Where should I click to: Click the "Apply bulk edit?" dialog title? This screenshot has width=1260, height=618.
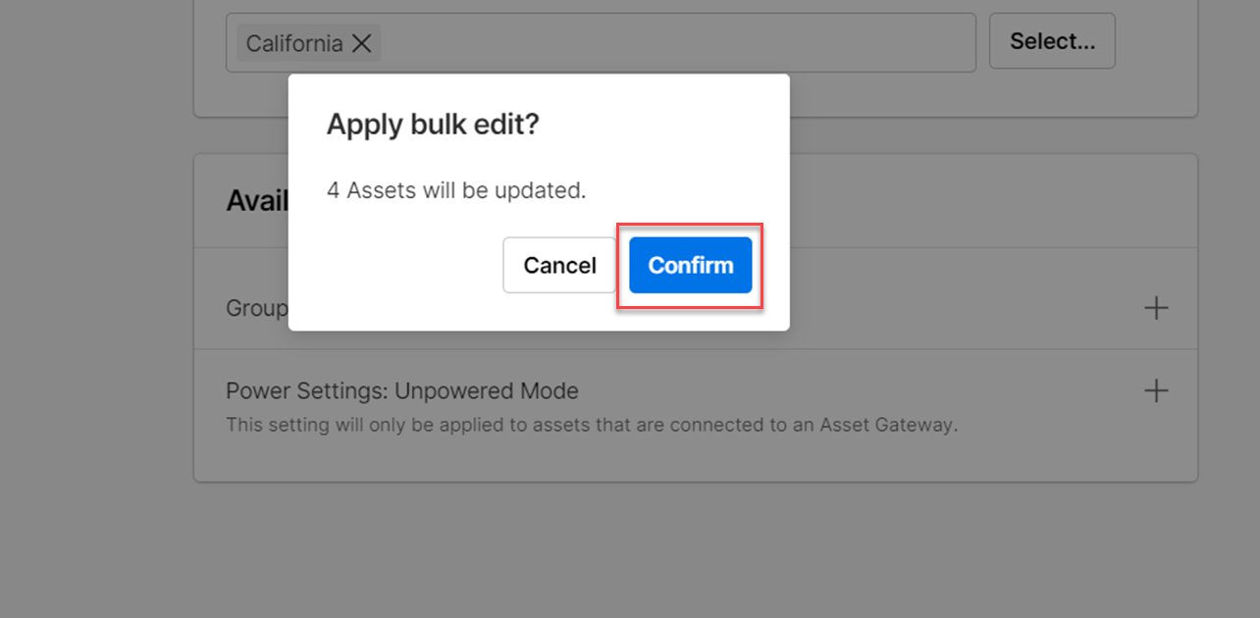[433, 125]
